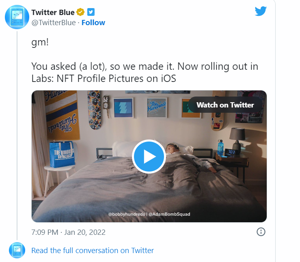Open the 7:09 PM Jan 20, 2022 timestamp
300x262 pixels.
click(x=69, y=232)
